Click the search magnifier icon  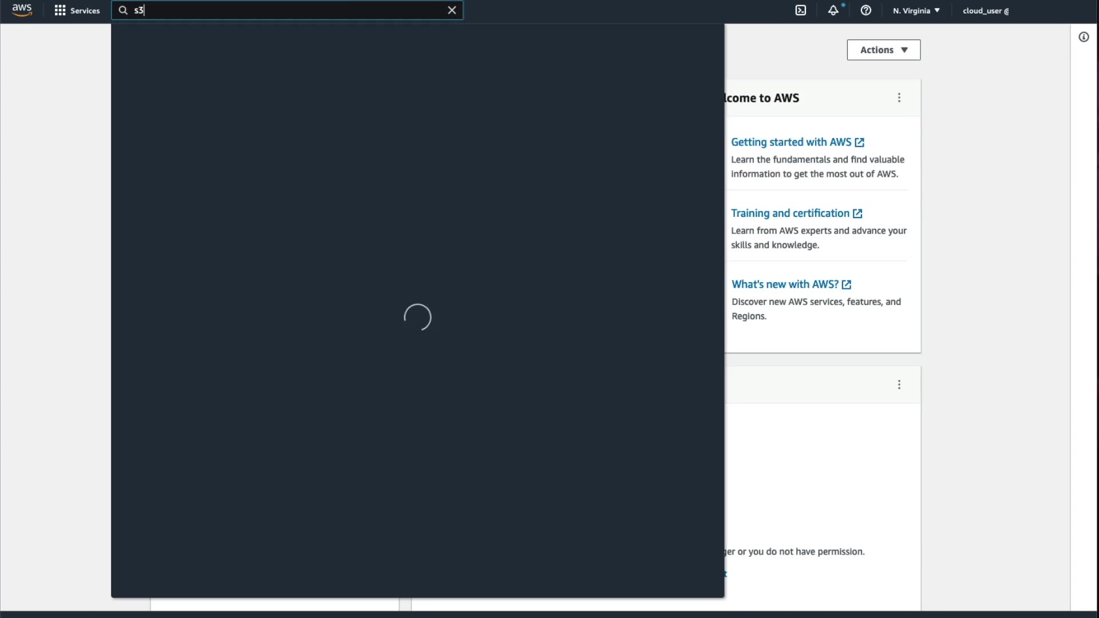[123, 10]
